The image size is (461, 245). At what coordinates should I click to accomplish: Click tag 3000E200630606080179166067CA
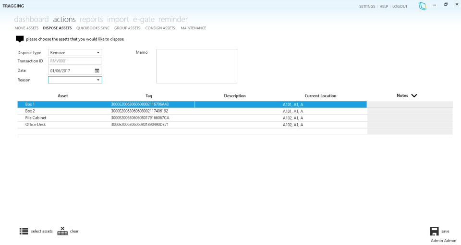(x=140, y=118)
